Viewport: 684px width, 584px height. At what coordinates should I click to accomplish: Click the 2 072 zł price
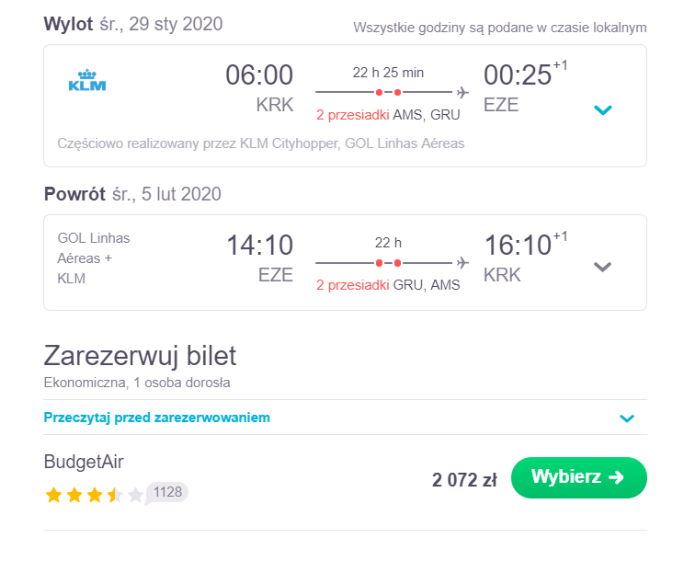click(x=464, y=480)
